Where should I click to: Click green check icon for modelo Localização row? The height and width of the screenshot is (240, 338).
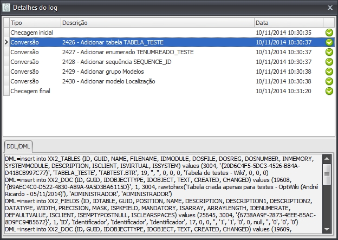(329, 81)
